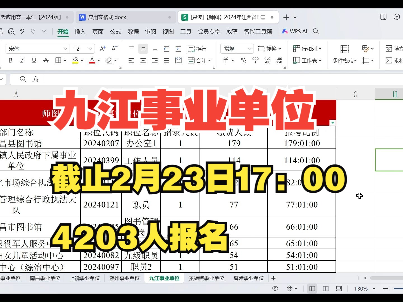Click the insert function fx icon
403x302 pixels.
tap(36, 79)
